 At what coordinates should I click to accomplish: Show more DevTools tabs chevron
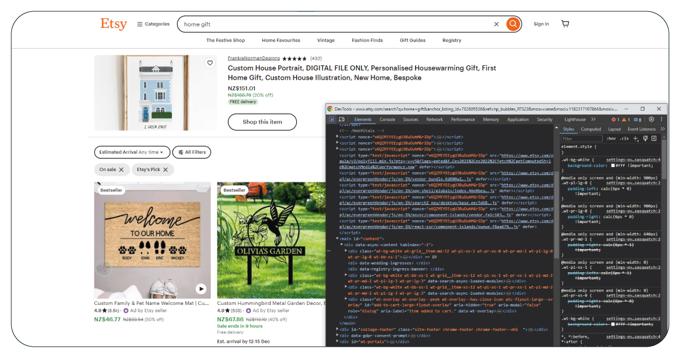(593, 120)
